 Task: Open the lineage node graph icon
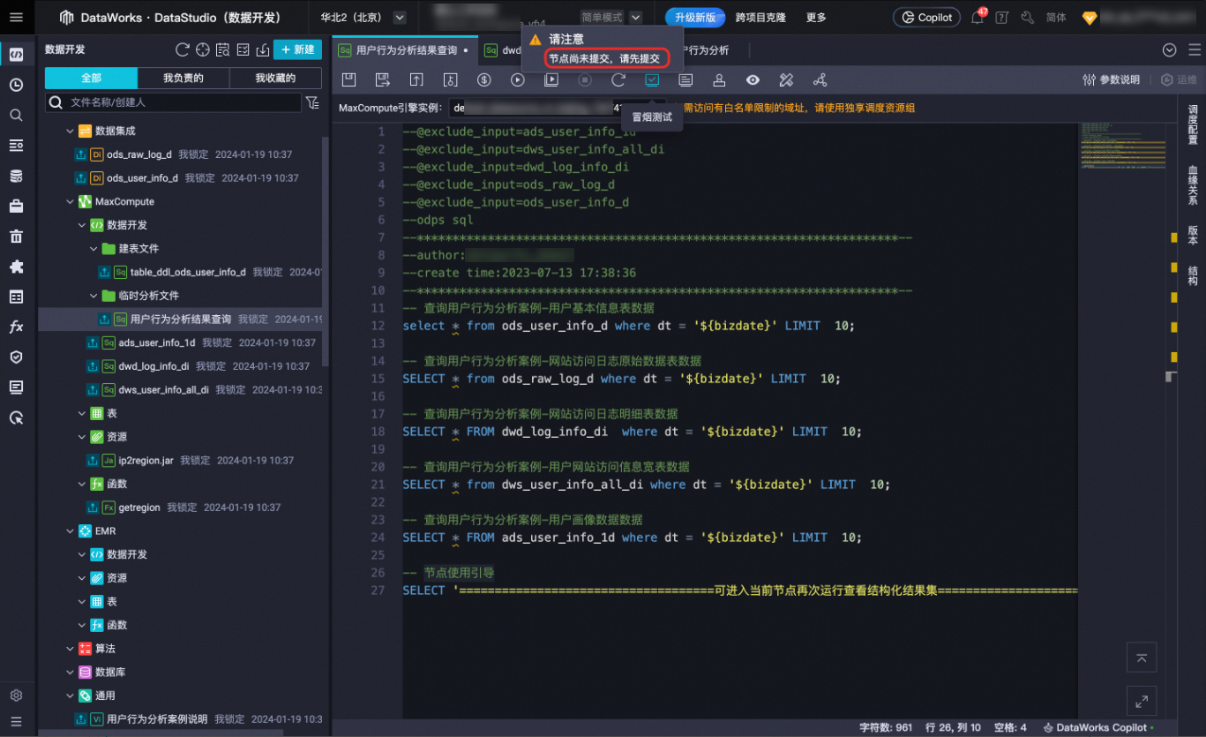click(820, 79)
